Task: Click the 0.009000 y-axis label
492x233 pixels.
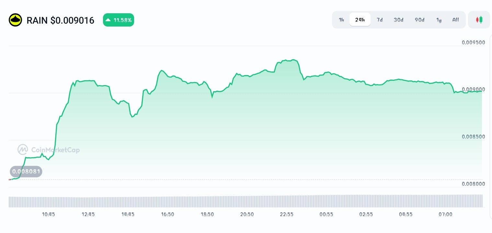Action: point(474,89)
